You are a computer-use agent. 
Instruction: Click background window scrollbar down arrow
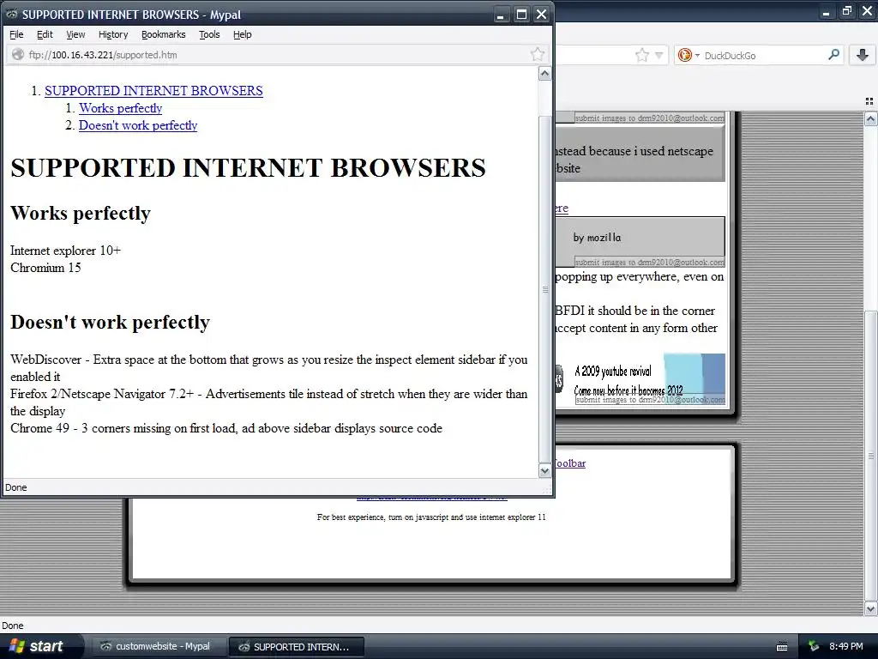pyautogui.click(x=870, y=608)
